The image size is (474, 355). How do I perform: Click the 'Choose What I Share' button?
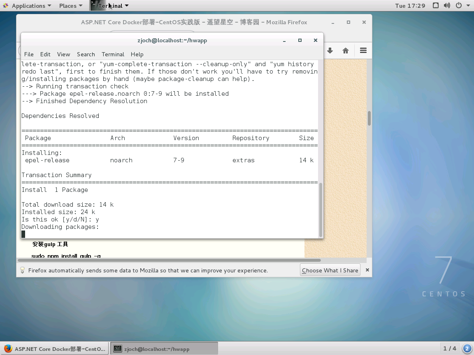click(x=330, y=270)
